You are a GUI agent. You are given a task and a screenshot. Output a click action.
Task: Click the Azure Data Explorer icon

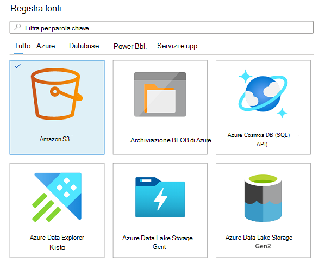click(57, 197)
